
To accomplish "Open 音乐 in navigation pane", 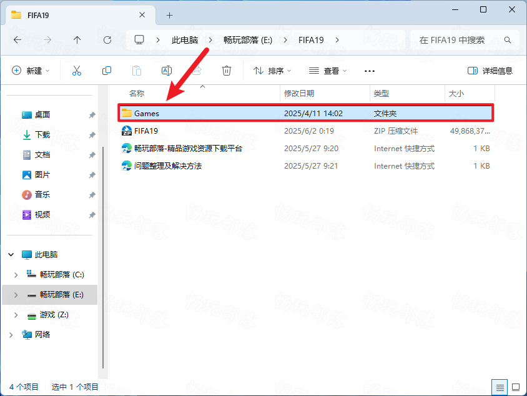I will click(42, 194).
